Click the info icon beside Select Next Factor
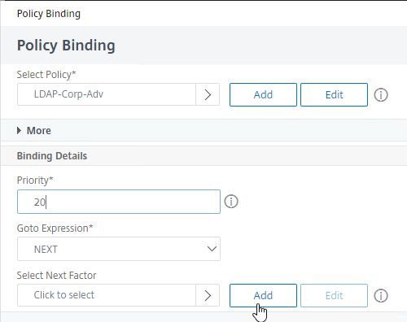The width and height of the screenshot is (407, 322). pyautogui.click(x=381, y=296)
